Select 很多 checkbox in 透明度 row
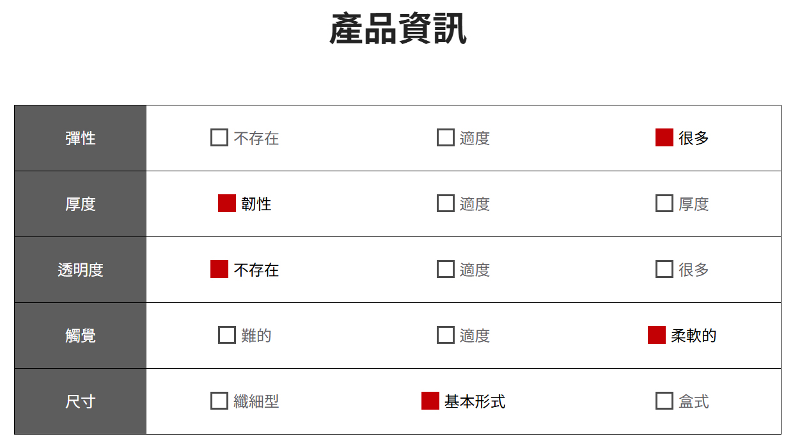 pos(664,269)
